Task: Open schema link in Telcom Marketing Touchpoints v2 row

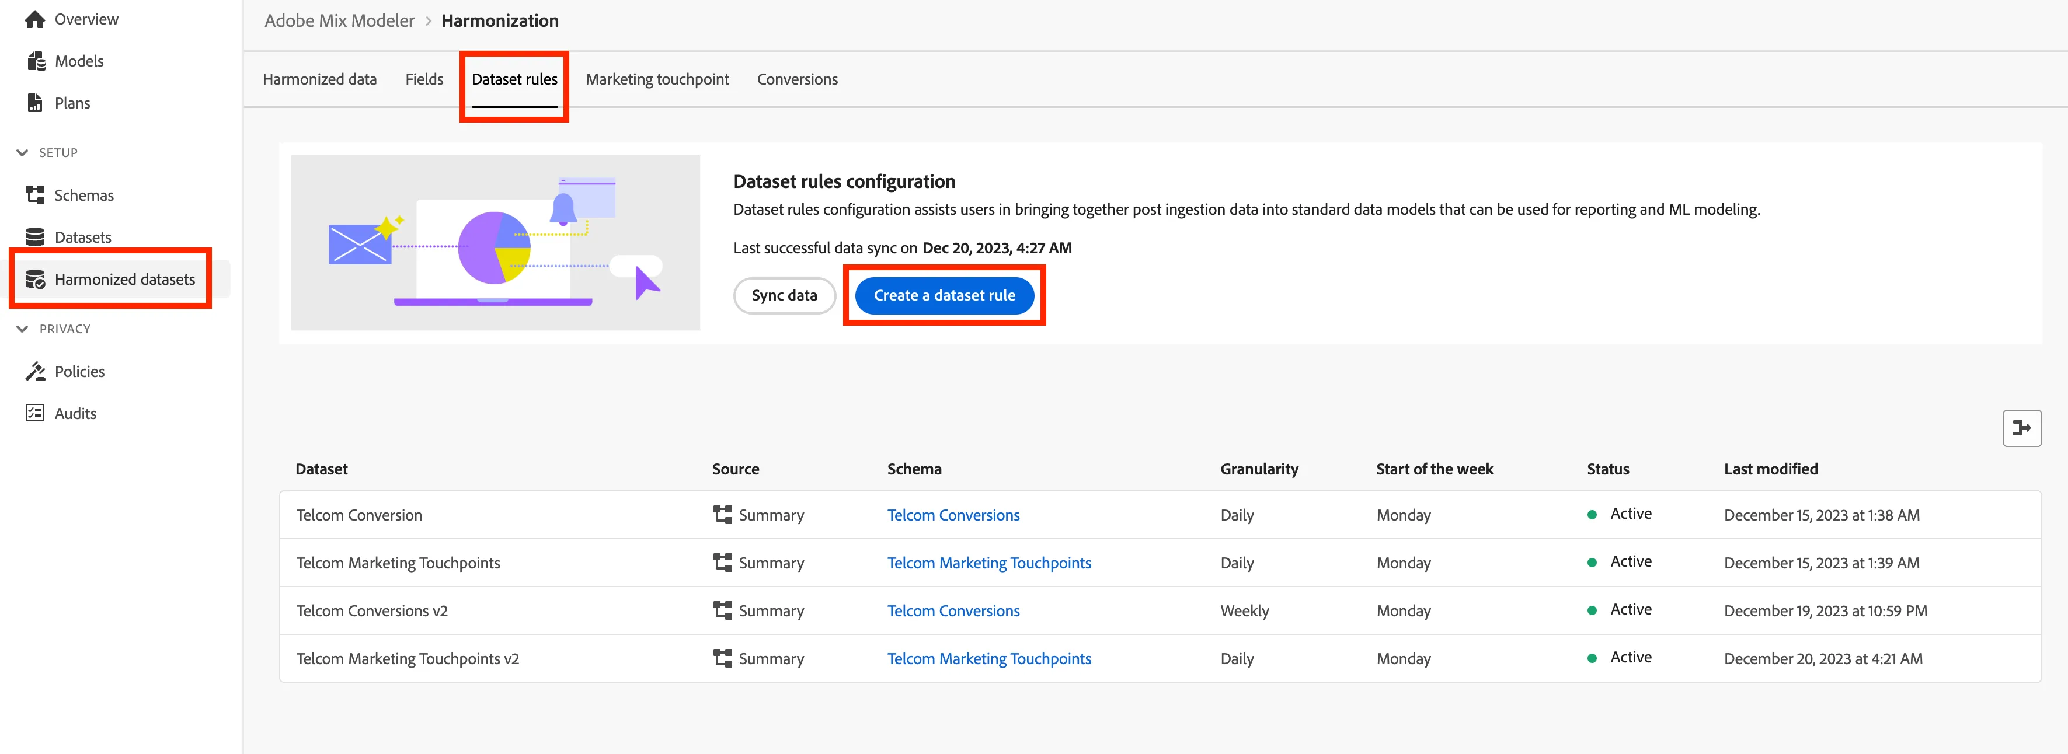Action: tap(989, 658)
